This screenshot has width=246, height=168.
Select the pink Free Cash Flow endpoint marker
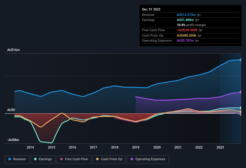click(x=241, y=114)
